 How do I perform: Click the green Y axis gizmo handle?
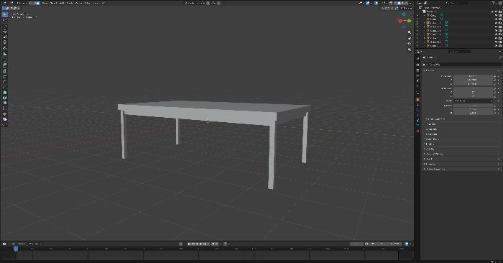tap(410, 21)
